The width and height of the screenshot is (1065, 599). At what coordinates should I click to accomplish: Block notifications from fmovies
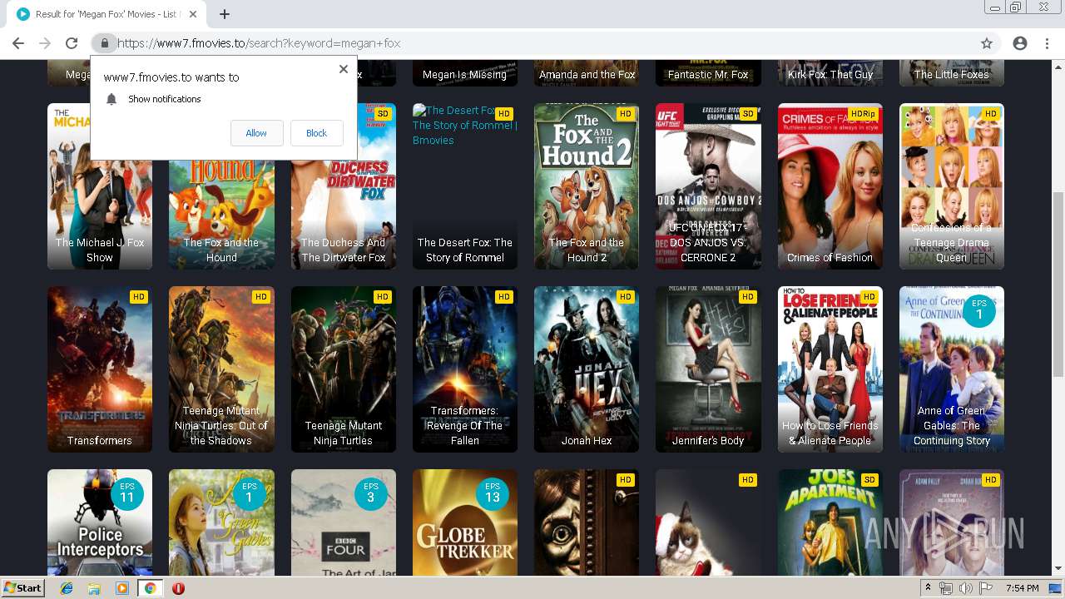click(x=316, y=133)
